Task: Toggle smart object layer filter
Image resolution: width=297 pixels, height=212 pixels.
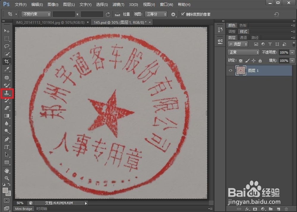Action: 284,44
